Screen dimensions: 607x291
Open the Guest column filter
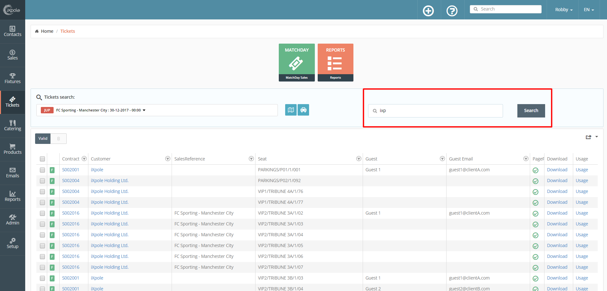pyautogui.click(x=442, y=159)
